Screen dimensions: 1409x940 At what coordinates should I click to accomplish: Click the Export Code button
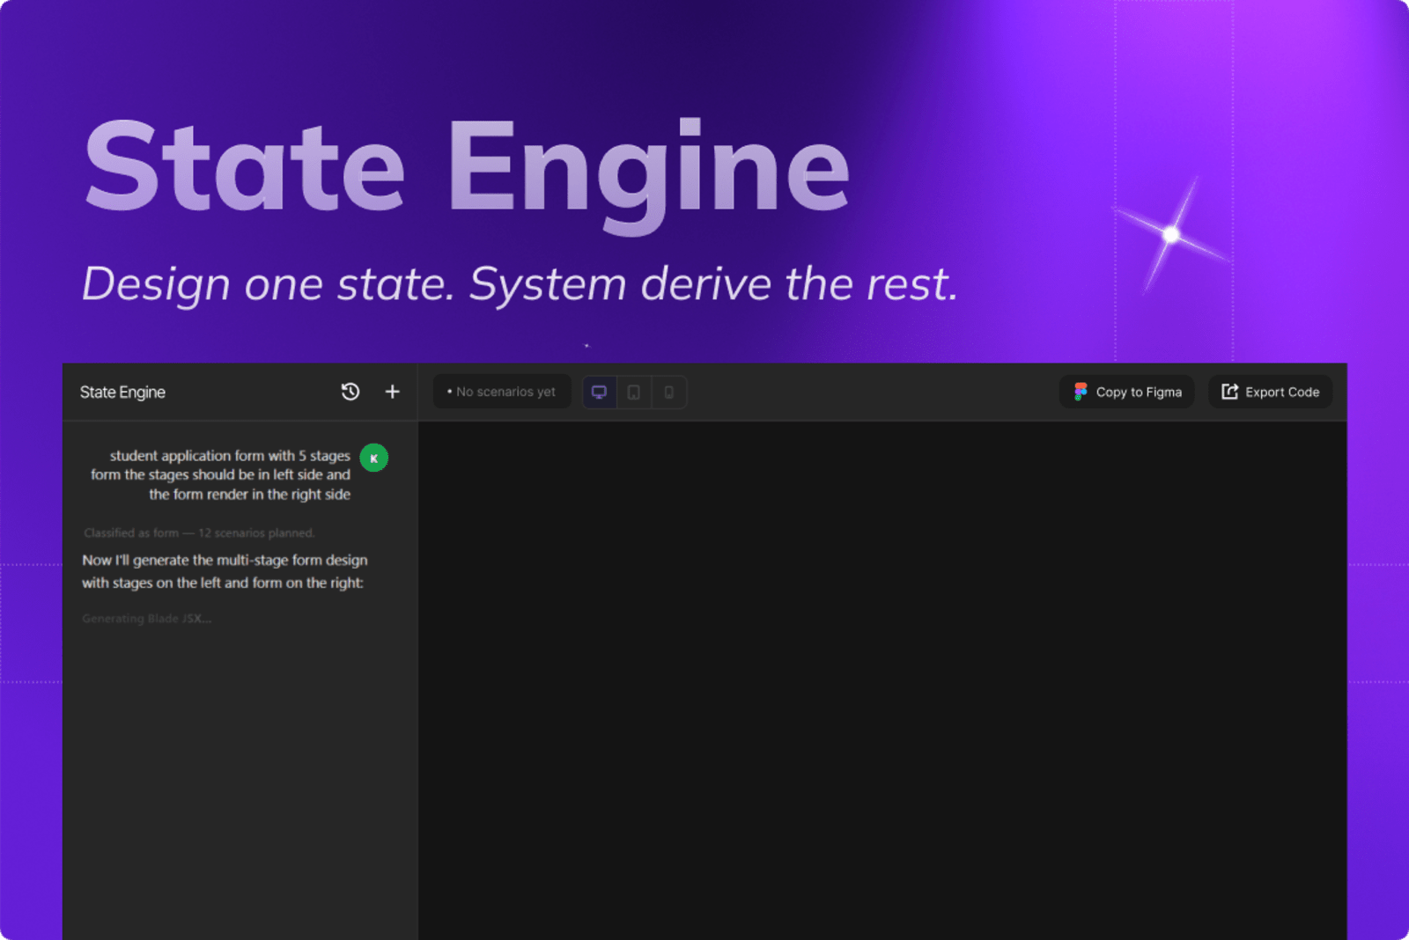[1271, 392]
